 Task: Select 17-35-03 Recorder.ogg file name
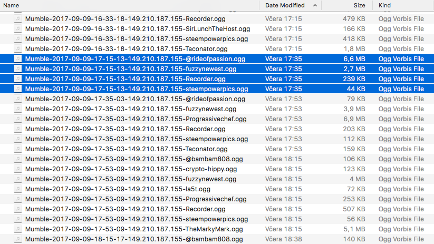click(x=126, y=129)
